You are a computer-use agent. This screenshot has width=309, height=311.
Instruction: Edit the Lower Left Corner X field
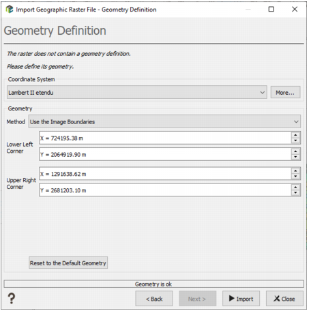[x=165, y=138]
